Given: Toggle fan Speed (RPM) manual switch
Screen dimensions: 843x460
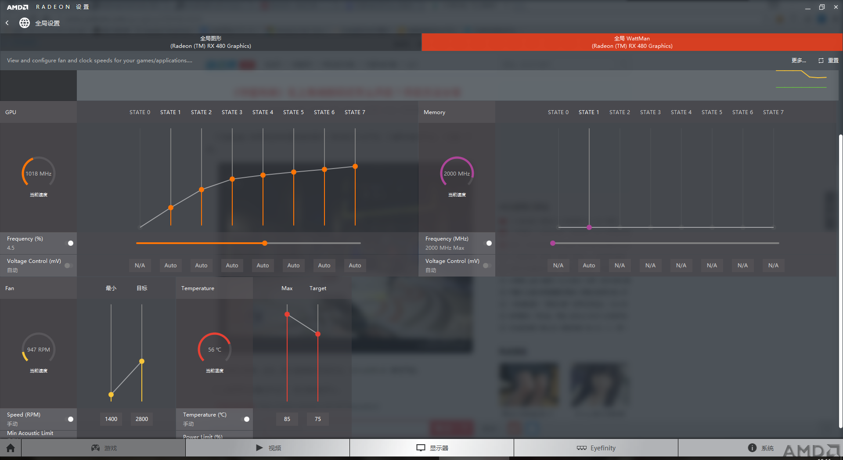Looking at the screenshot, I should [70, 419].
